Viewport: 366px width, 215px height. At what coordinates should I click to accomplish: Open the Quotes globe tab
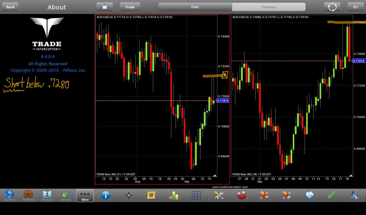click(9, 195)
